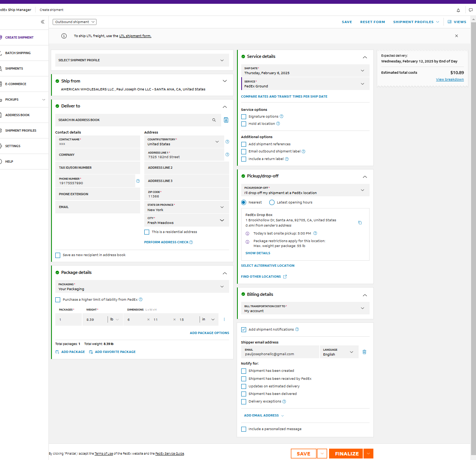
Task: Click the Views layout icon
Action: pyautogui.click(x=449, y=22)
